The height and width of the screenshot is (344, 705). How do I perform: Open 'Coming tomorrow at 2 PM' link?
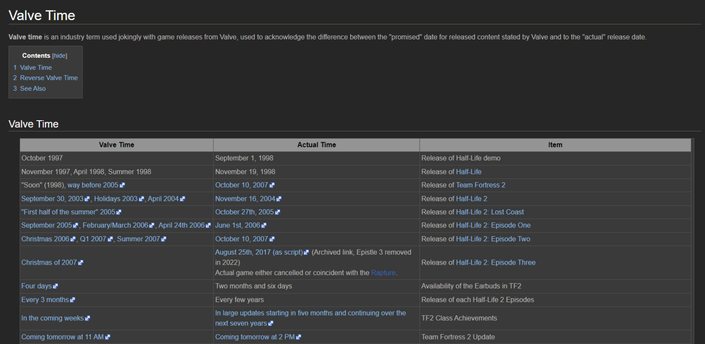coord(255,337)
